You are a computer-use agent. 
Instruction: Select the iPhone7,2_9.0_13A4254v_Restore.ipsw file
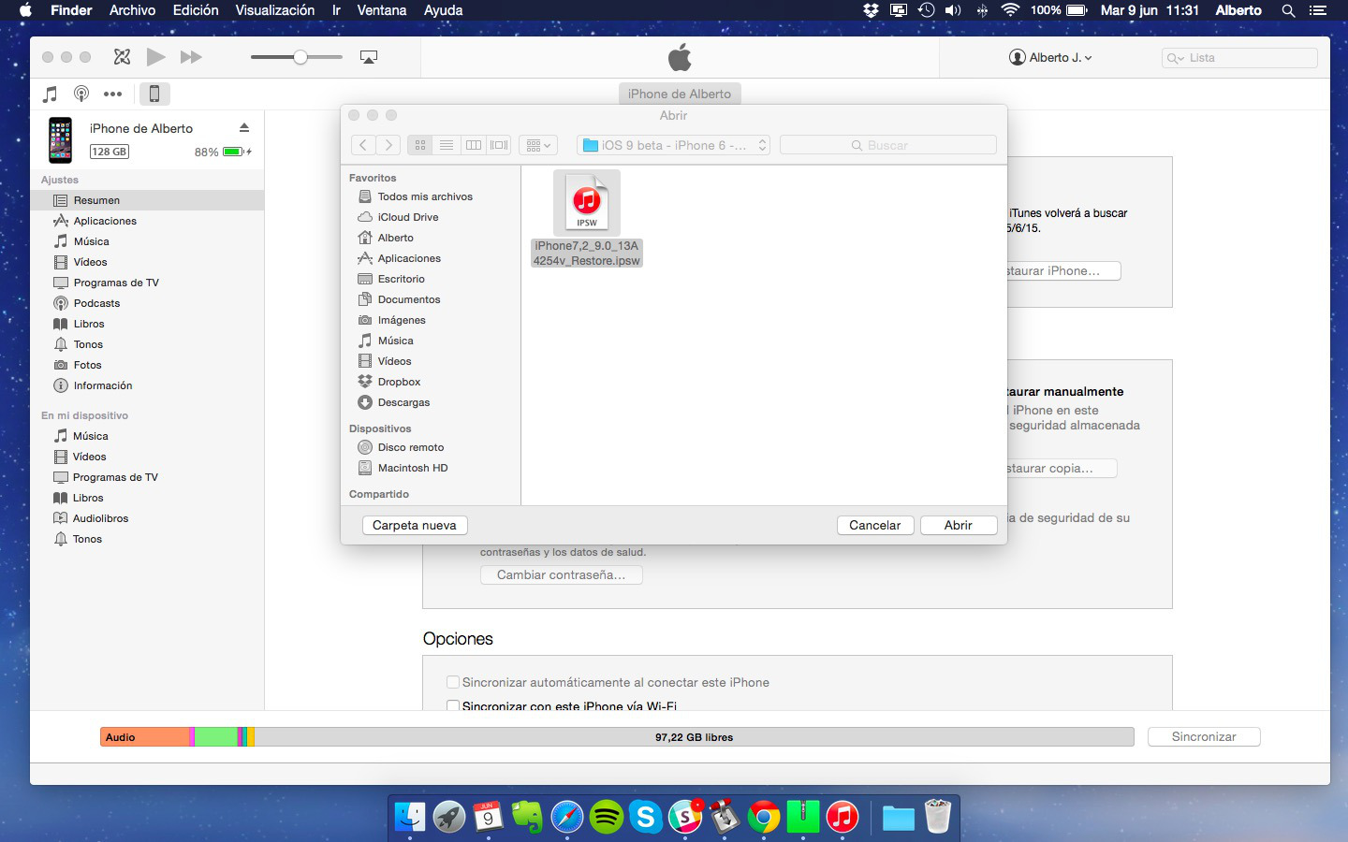(587, 219)
